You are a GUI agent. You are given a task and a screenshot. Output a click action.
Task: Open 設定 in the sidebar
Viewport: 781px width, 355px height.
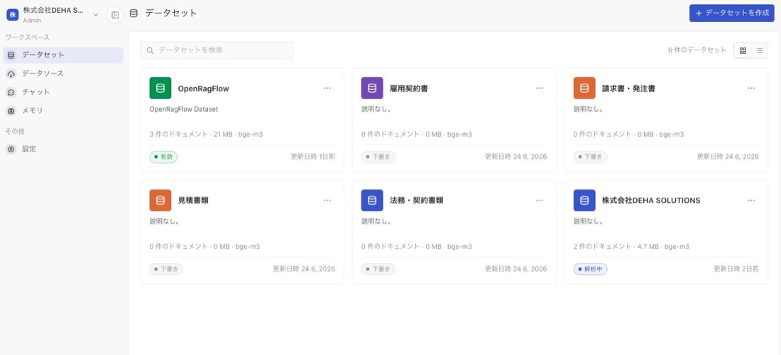tap(63, 149)
